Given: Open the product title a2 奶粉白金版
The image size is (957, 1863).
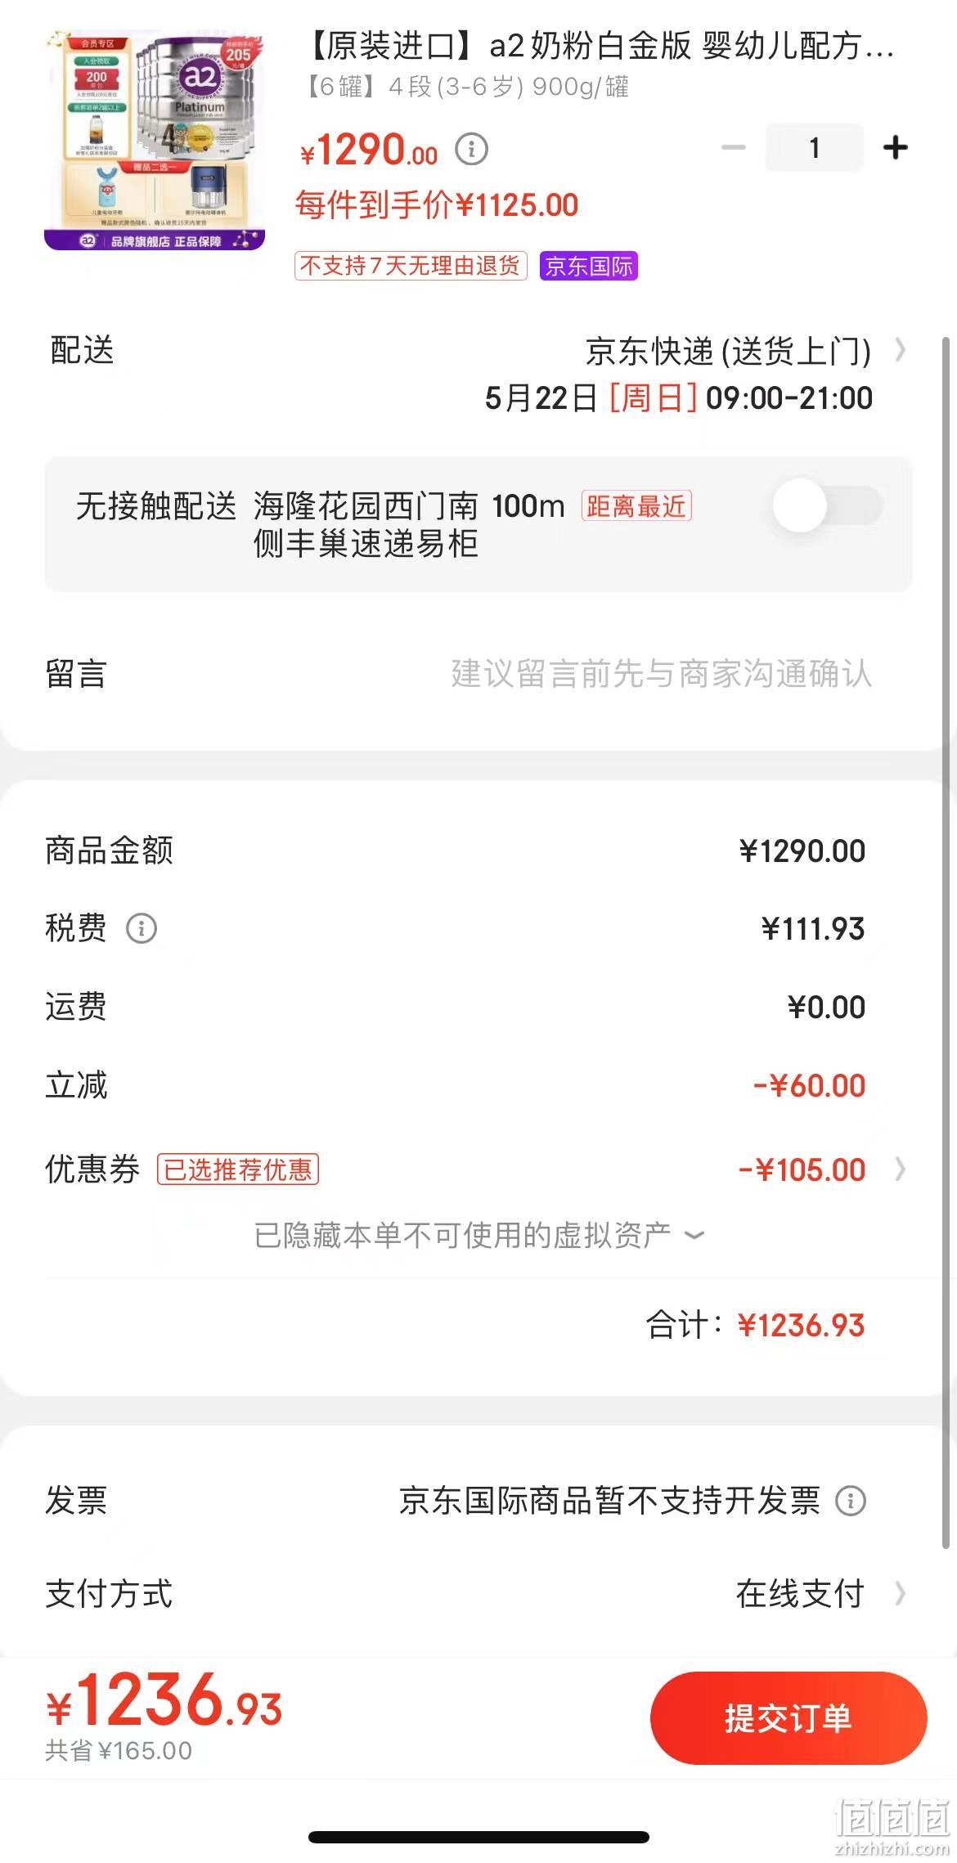Looking at the screenshot, I should coord(601,46).
